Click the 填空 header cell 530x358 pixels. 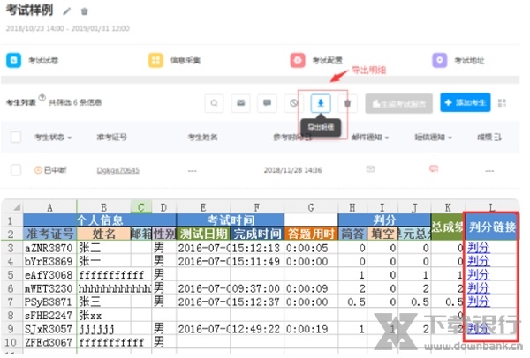[x=382, y=234]
